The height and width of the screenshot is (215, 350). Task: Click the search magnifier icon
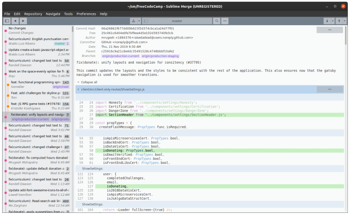[x=217, y=21]
